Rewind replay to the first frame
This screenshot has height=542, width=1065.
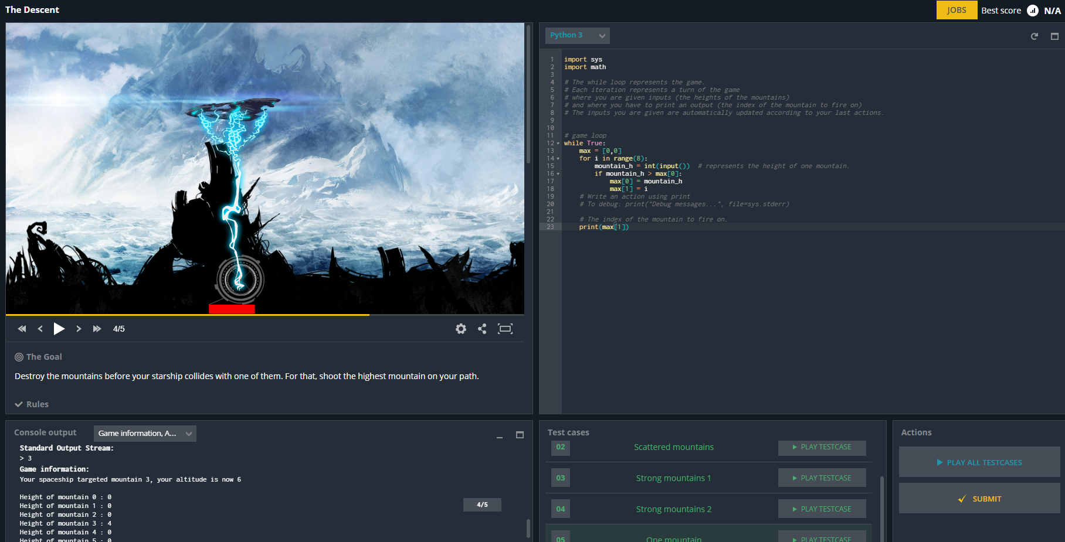(x=22, y=329)
